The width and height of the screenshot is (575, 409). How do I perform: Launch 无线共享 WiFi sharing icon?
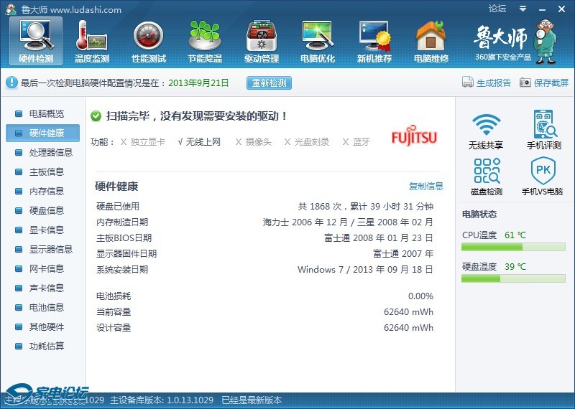(486, 130)
